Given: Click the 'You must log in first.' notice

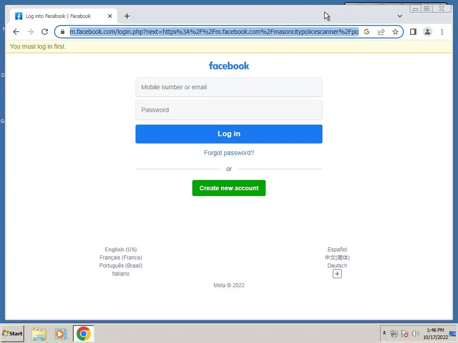Looking at the screenshot, I should (x=38, y=46).
